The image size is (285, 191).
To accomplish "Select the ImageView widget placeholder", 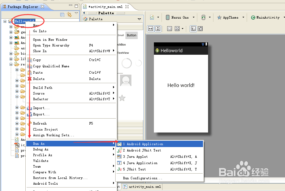I will click(126, 80).
